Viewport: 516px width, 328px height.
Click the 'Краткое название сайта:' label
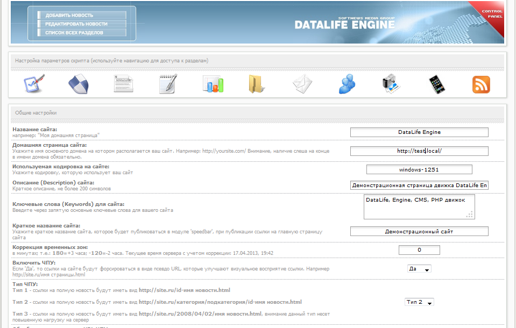46,226
